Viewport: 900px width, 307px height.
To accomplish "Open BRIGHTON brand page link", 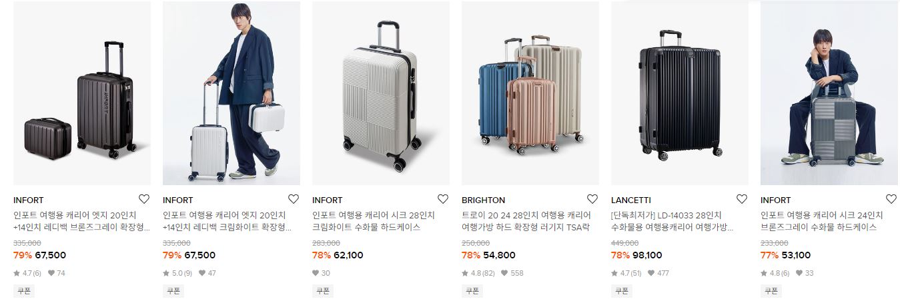I will click(x=483, y=200).
